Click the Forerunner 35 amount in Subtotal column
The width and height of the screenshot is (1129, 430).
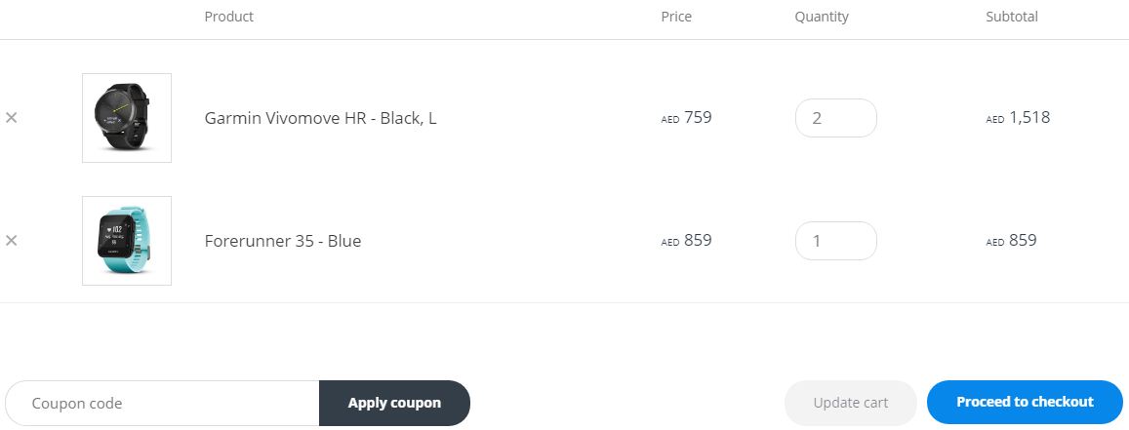pos(1012,241)
